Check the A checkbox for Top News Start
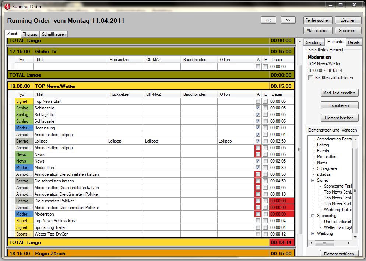 pos(258,101)
